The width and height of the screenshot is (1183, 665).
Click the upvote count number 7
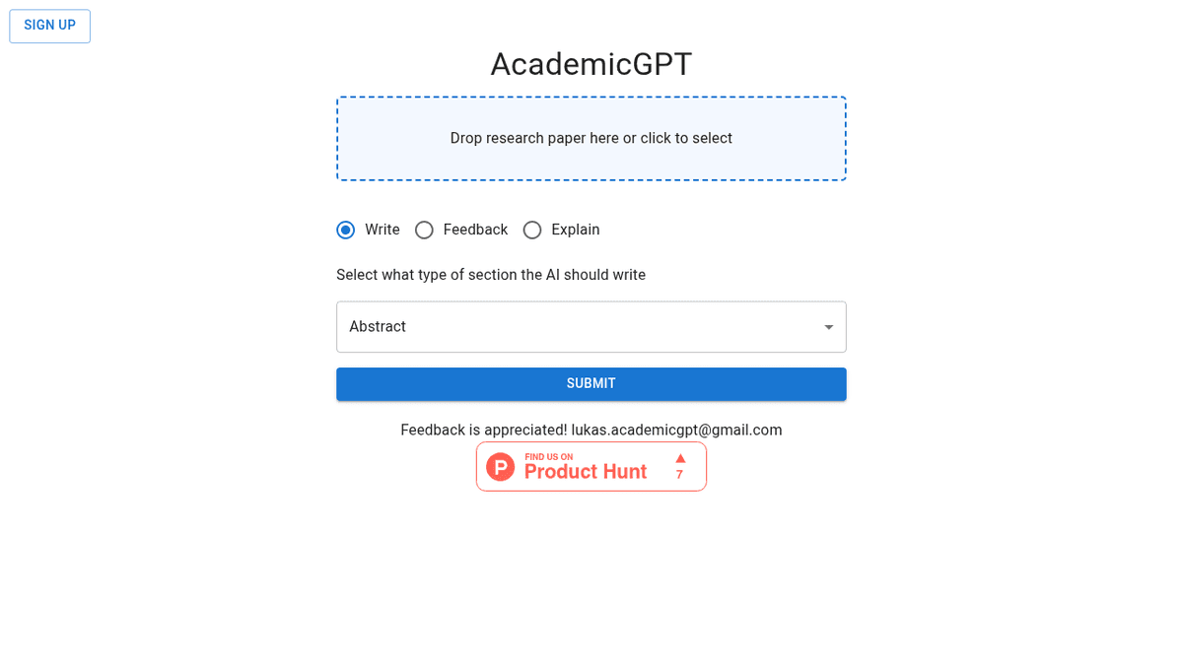pos(679,475)
